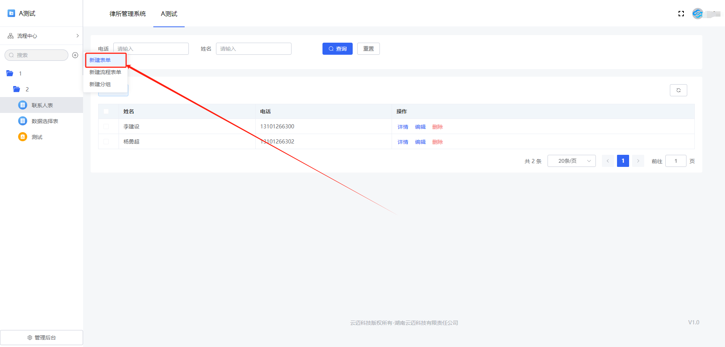Open the user avatar profile

click(x=697, y=14)
